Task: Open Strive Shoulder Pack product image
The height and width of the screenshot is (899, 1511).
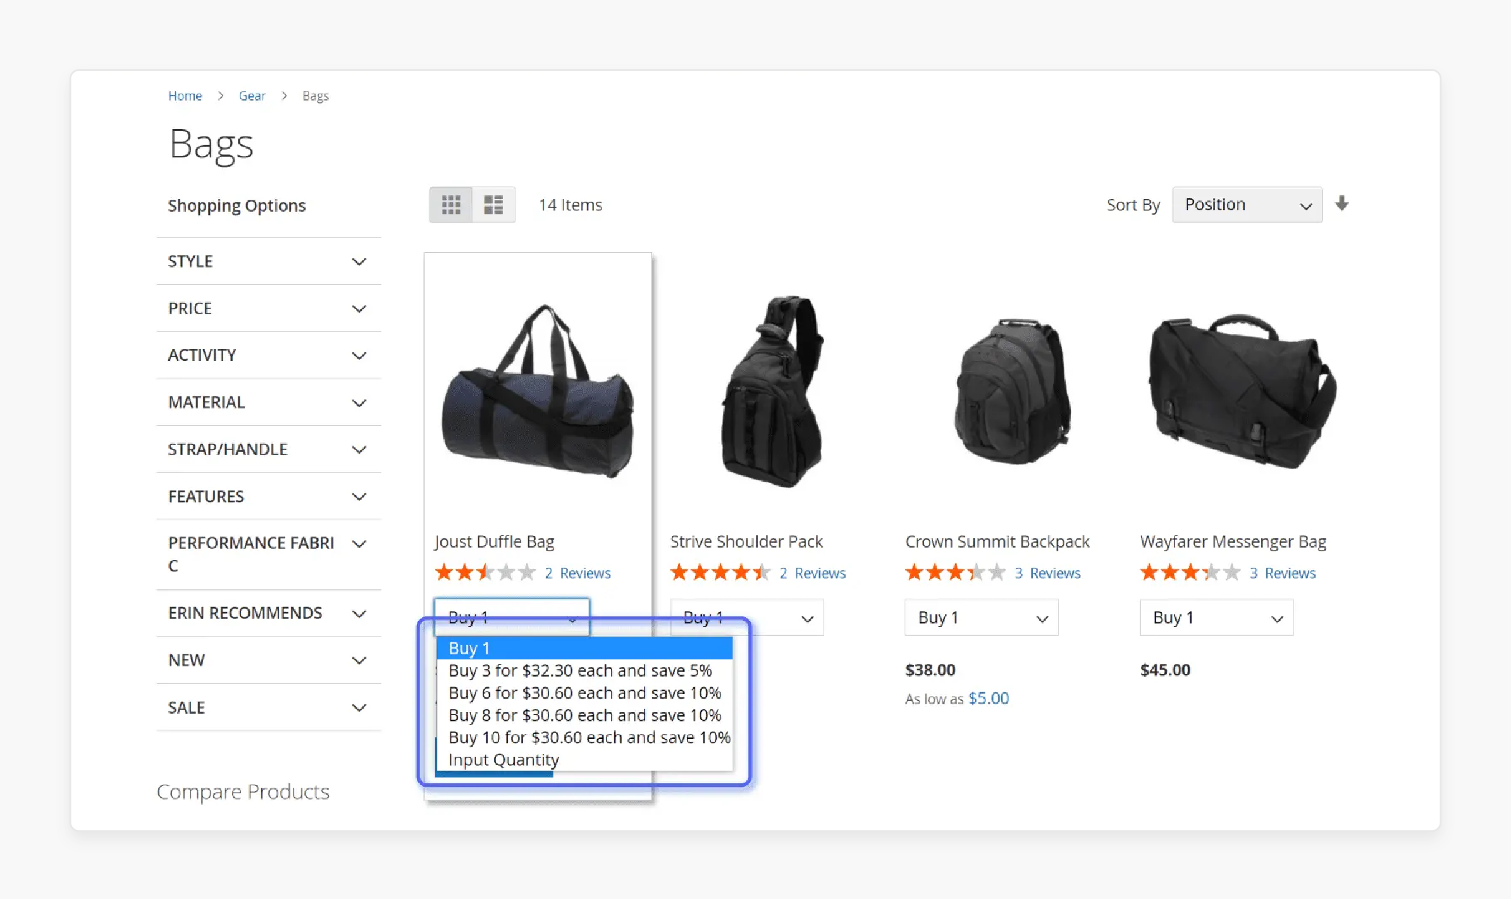Action: click(x=772, y=391)
